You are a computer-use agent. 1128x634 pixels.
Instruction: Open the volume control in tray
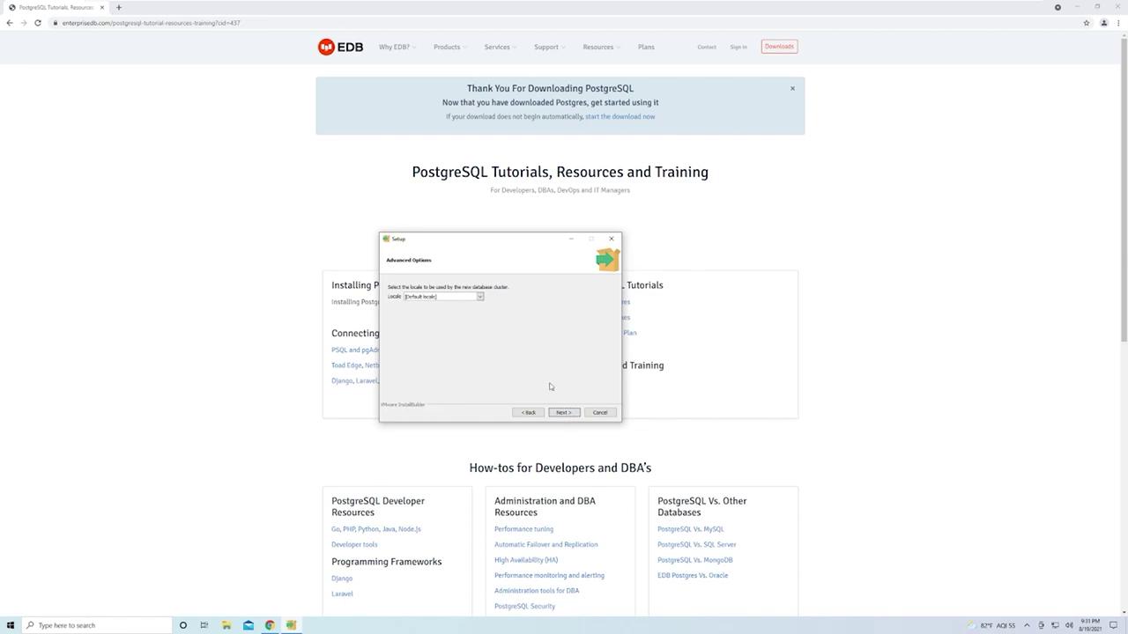(1069, 625)
